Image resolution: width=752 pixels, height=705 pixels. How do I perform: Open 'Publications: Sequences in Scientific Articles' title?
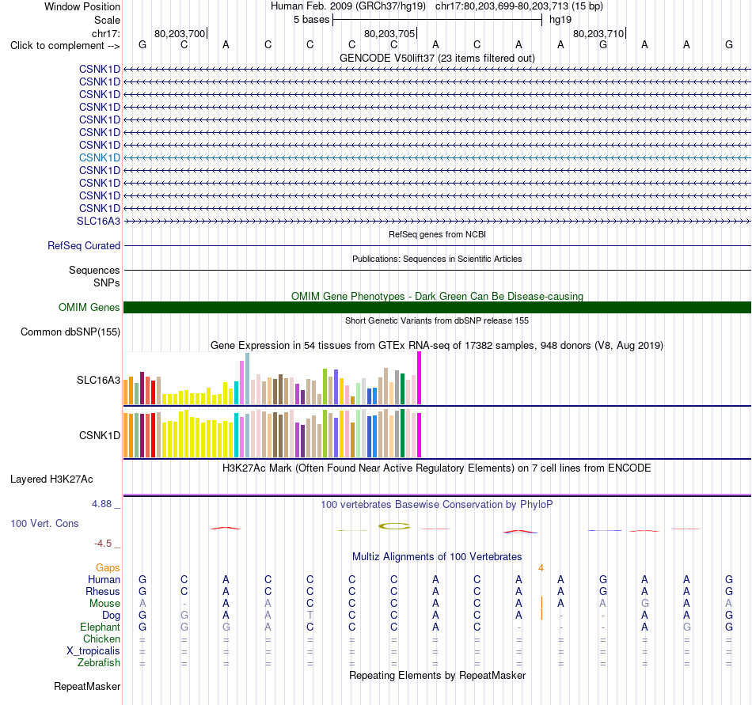[437, 259]
